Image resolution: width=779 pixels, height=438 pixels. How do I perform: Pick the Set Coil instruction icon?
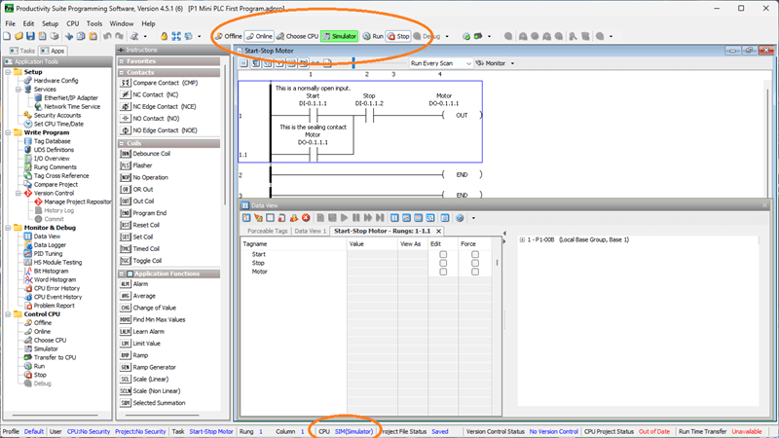click(x=126, y=237)
